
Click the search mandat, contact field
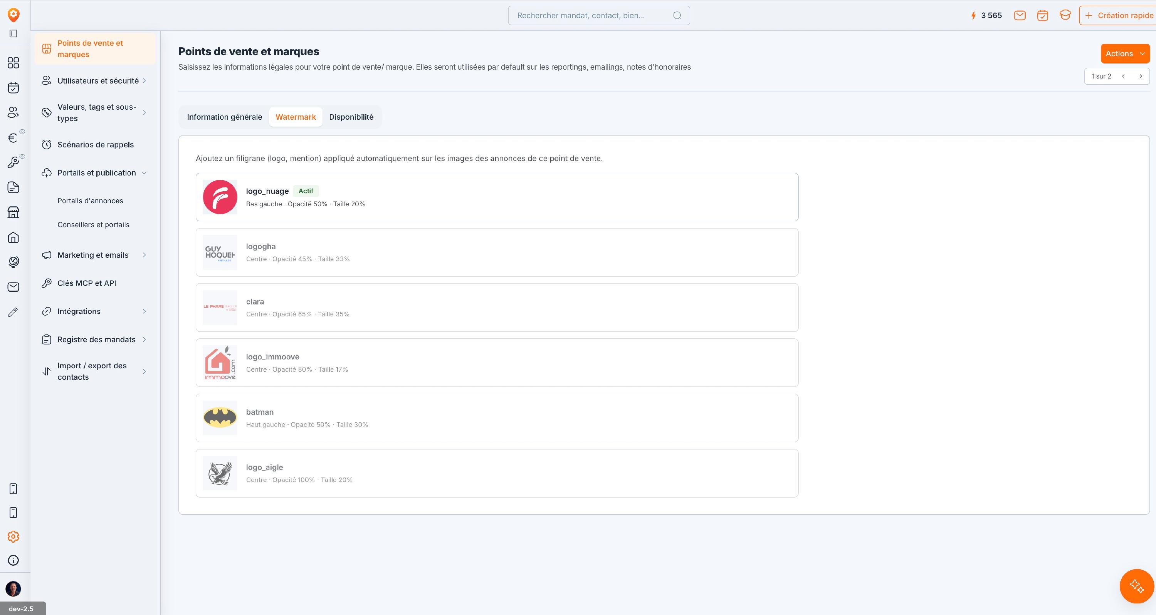(599, 16)
